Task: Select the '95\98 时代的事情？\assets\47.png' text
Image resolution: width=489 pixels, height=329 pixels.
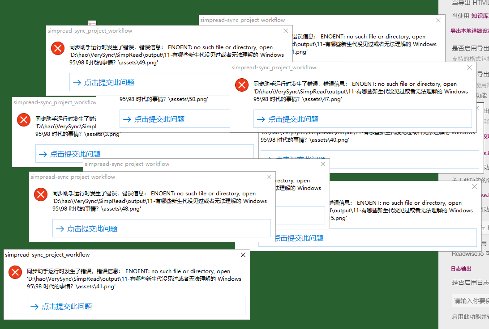Action: click(297, 99)
